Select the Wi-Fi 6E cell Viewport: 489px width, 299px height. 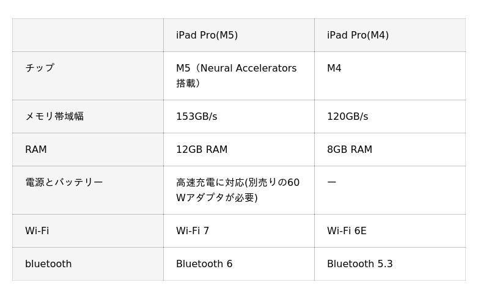tap(347, 231)
